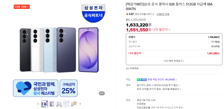Viewport: 224px width, 109px height.
Task: Select the third product thumbnail
Action: 59,104
